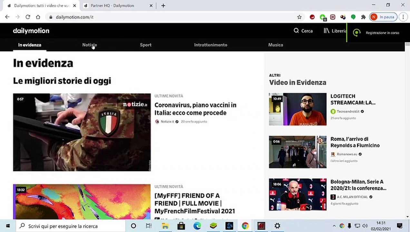
Task: Click the ULTIME NOVITÀ label above Coronavirus
Action: 169,96
